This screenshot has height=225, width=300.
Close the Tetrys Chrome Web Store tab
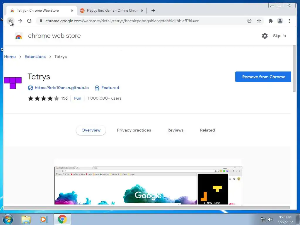(72, 11)
